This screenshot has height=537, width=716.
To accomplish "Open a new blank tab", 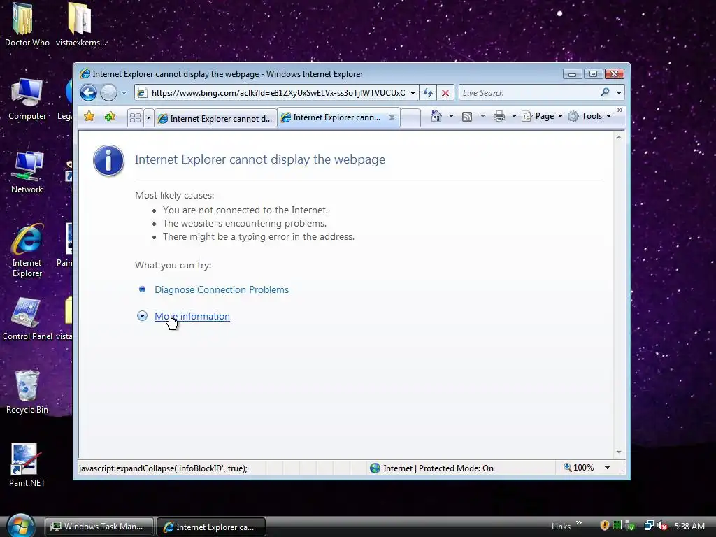I will [410, 117].
